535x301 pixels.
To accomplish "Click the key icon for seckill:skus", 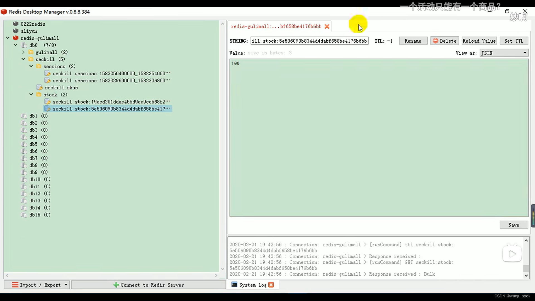I will (x=40, y=88).
